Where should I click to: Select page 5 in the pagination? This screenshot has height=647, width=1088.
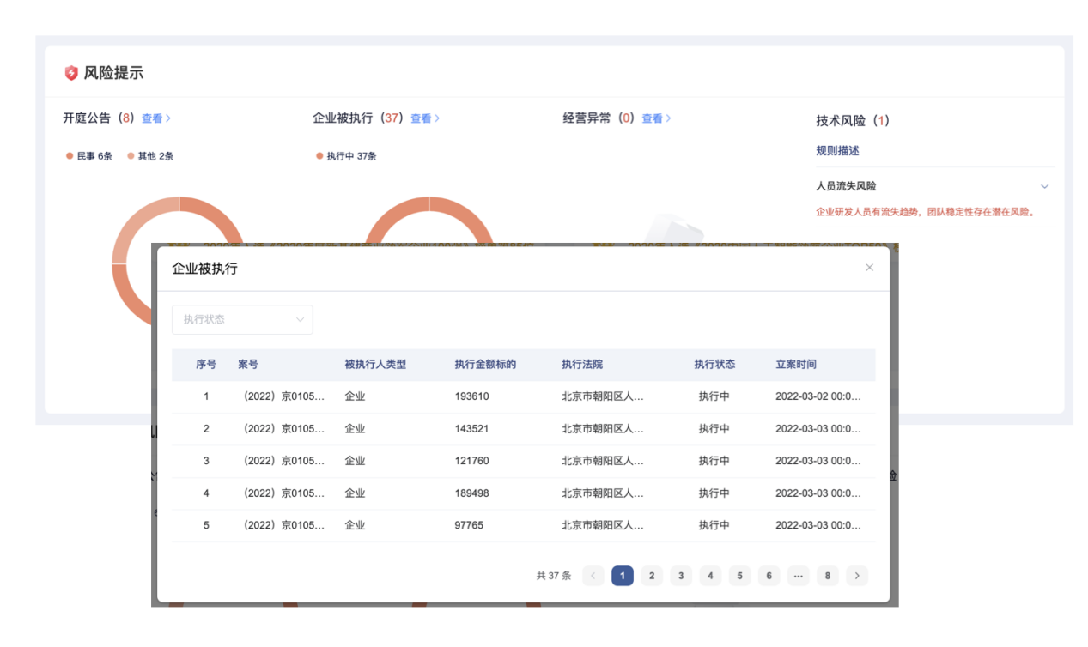pos(739,576)
